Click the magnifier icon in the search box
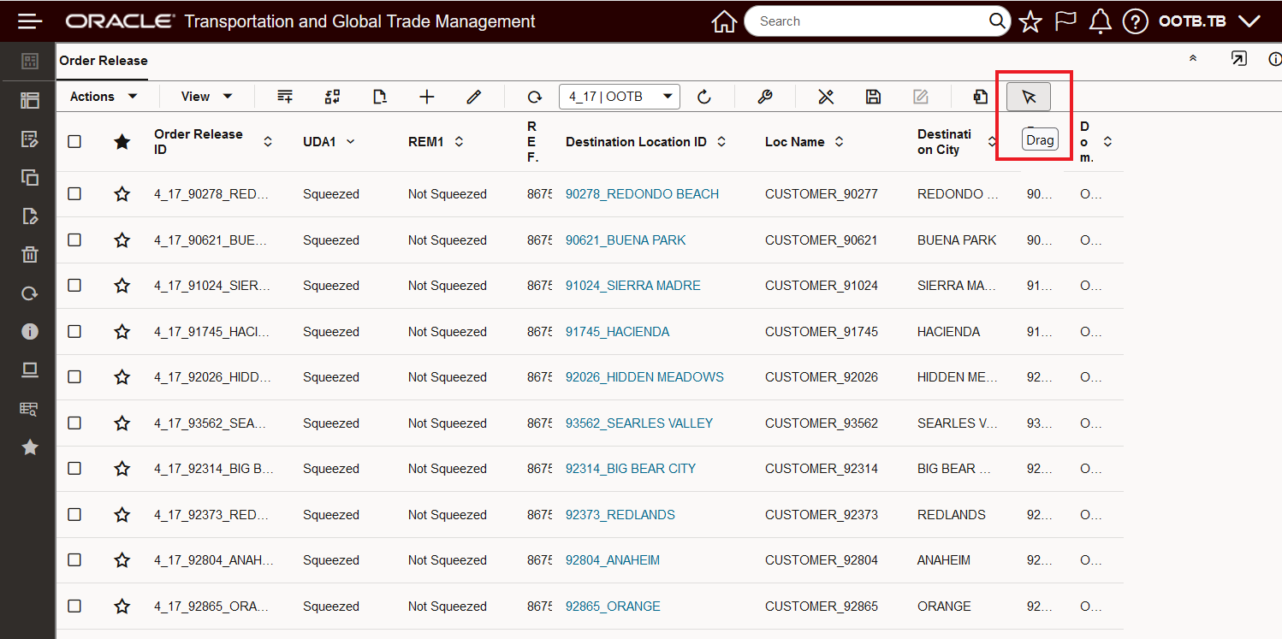1282x639 pixels. (997, 21)
